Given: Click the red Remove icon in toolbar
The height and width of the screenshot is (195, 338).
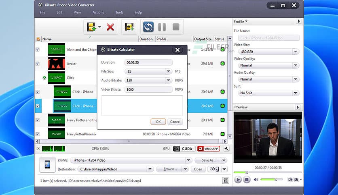Looking at the screenshot, I should [110, 27].
